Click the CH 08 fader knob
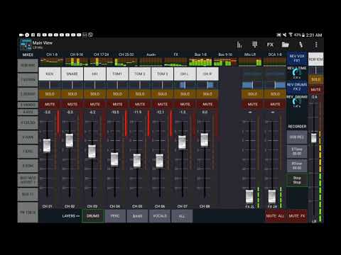341x255 pixels. coord(205,140)
